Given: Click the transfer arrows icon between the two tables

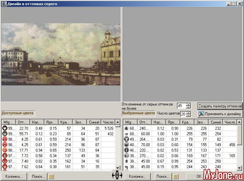Looking at the screenshot, I should [x=117, y=175].
